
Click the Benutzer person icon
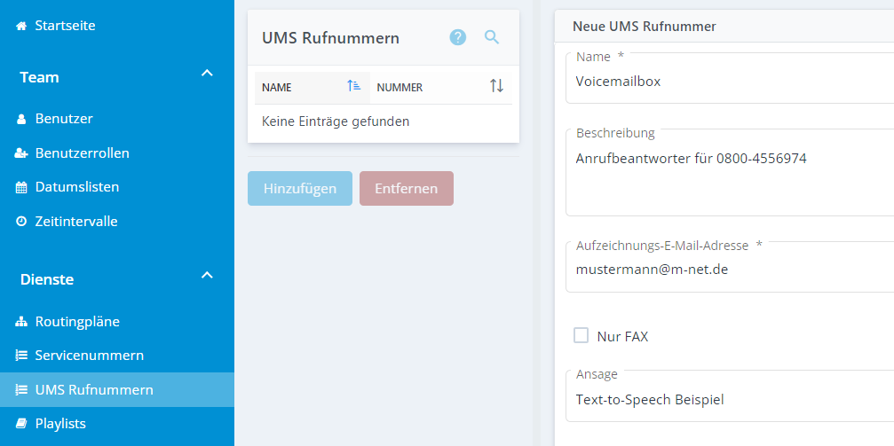21,119
